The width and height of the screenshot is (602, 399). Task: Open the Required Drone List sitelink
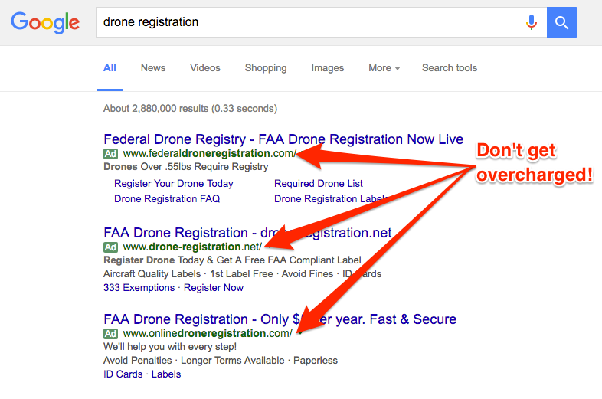click(319, 184)
